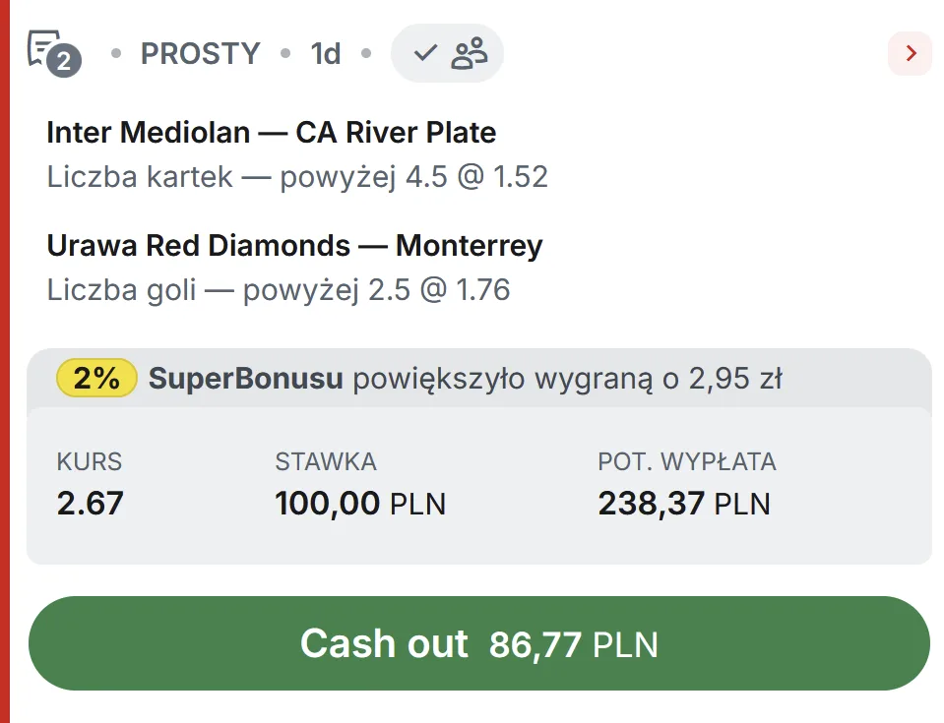Click the yellow 2% SuperBonus badge
The height and width of the screenshot is (723, 944).
96,379
